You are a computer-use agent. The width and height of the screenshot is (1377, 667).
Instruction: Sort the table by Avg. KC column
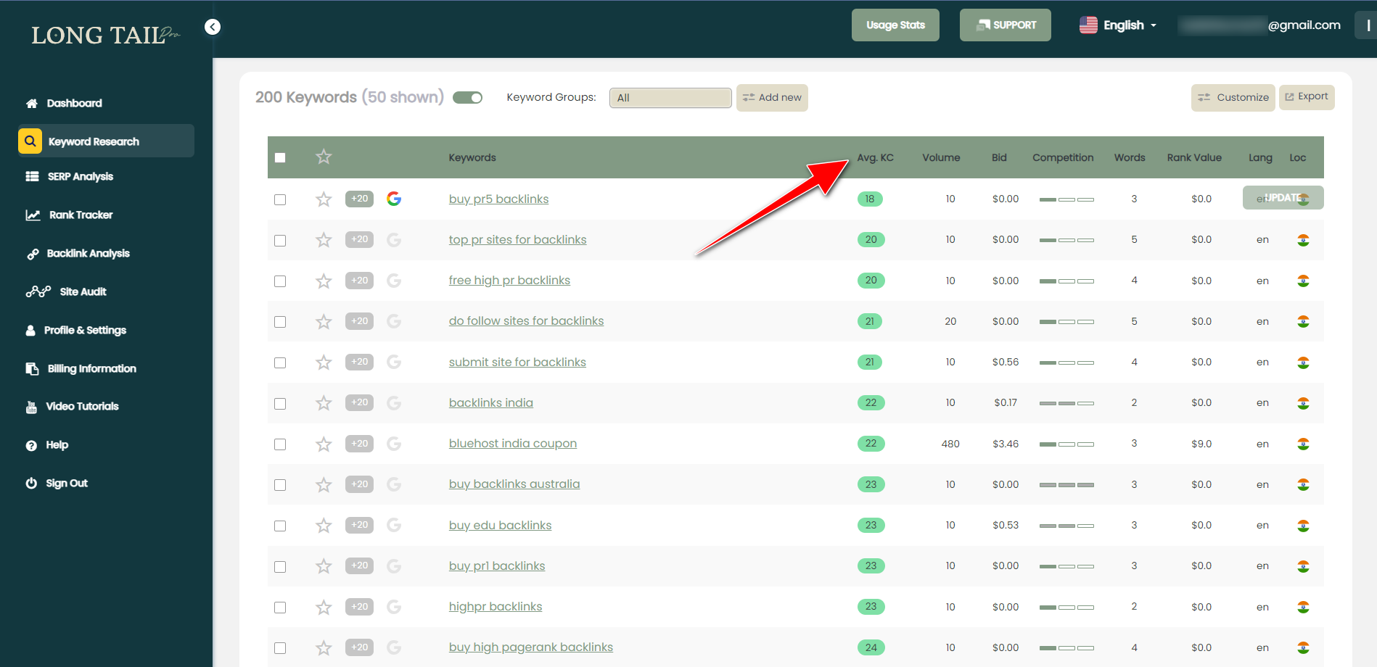coord(875,157)
